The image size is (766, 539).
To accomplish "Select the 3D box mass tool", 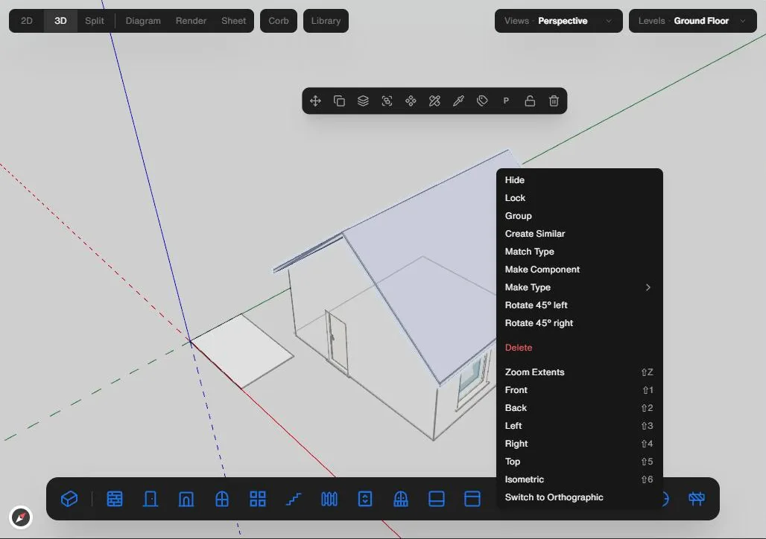I will click(69, 499).
